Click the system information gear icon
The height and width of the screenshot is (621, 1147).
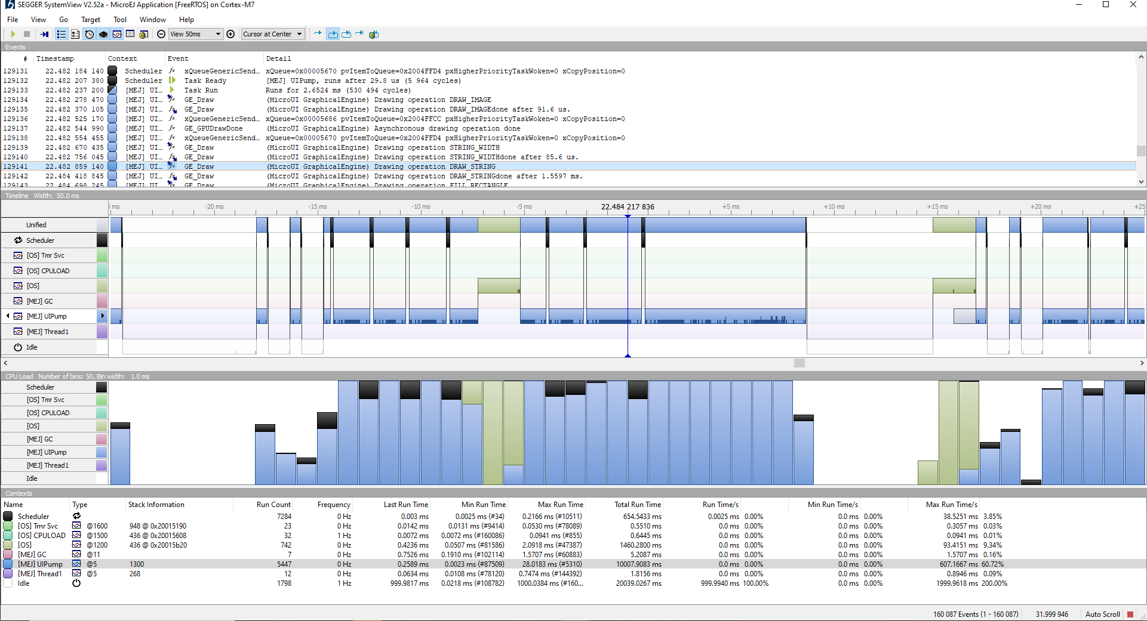point(143,34)
